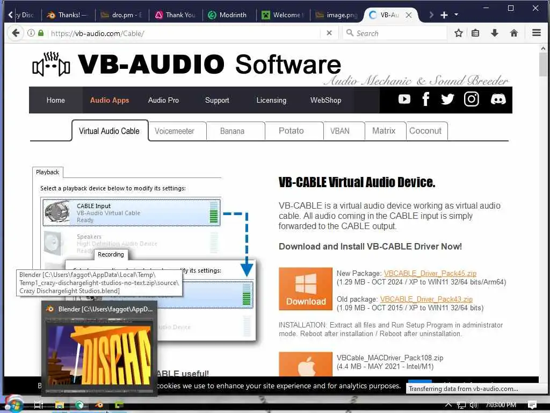
Task: Open a new browser tab with plus
Action: 444,15
